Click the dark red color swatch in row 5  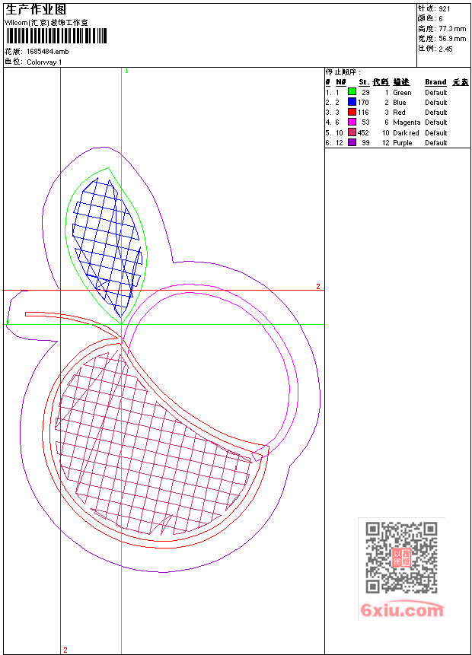[x=352, y=132]
